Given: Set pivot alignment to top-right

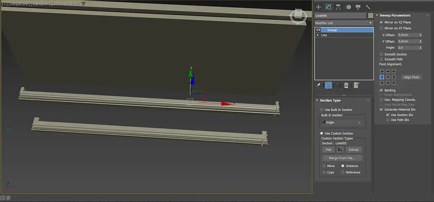Looking at the screenshot, I should pos(394,71).
